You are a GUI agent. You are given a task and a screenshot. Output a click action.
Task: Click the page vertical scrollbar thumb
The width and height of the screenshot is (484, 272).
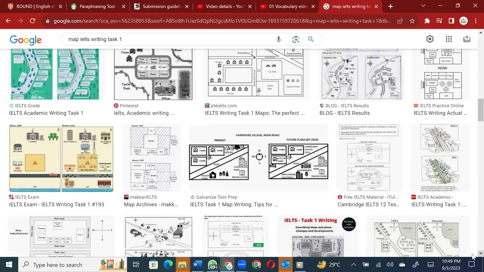(481, 110)
